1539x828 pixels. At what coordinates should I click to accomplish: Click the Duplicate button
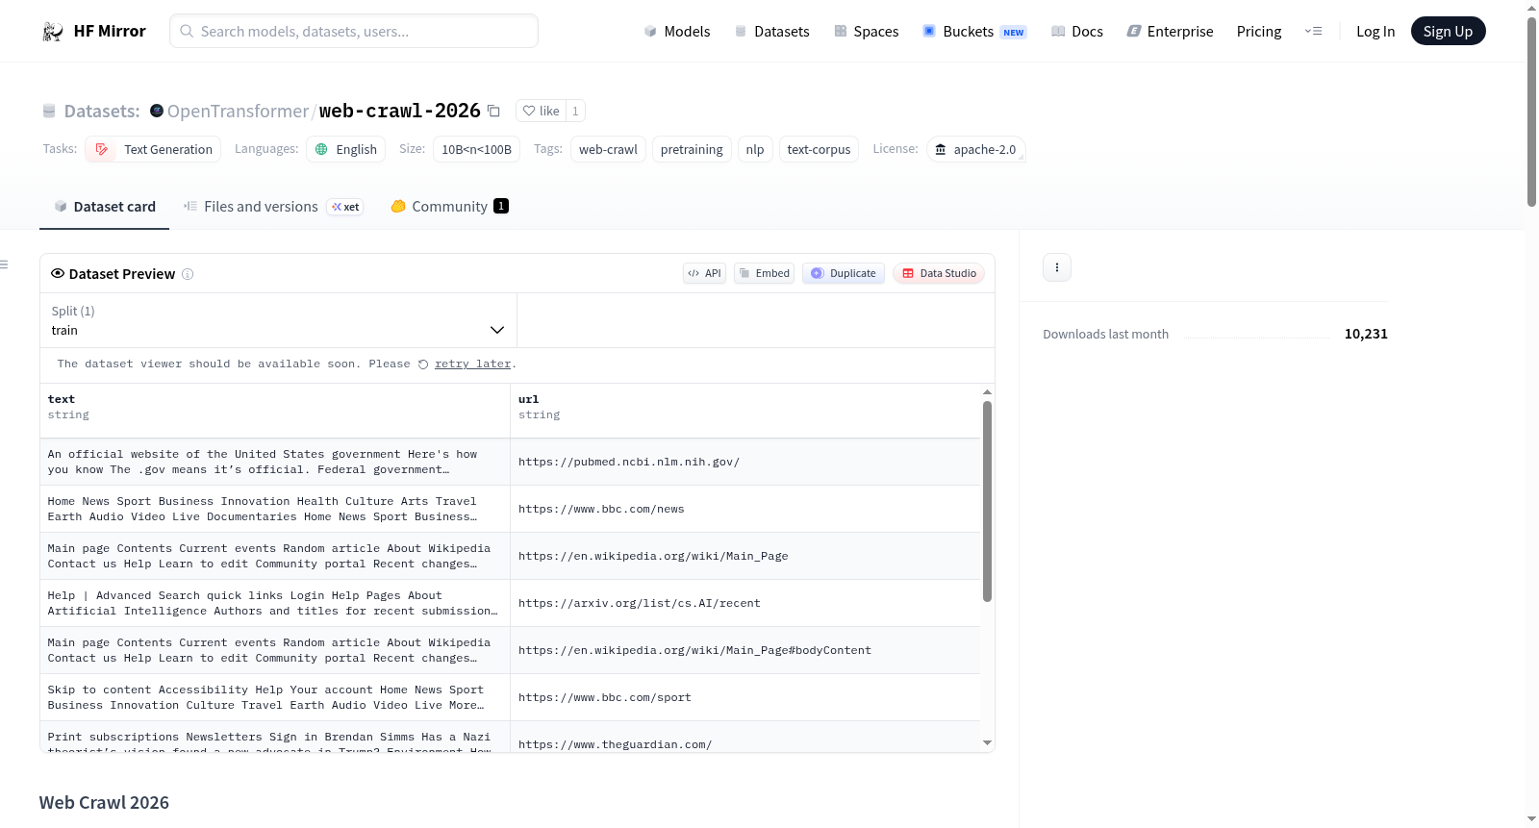[x=843, y=273]
